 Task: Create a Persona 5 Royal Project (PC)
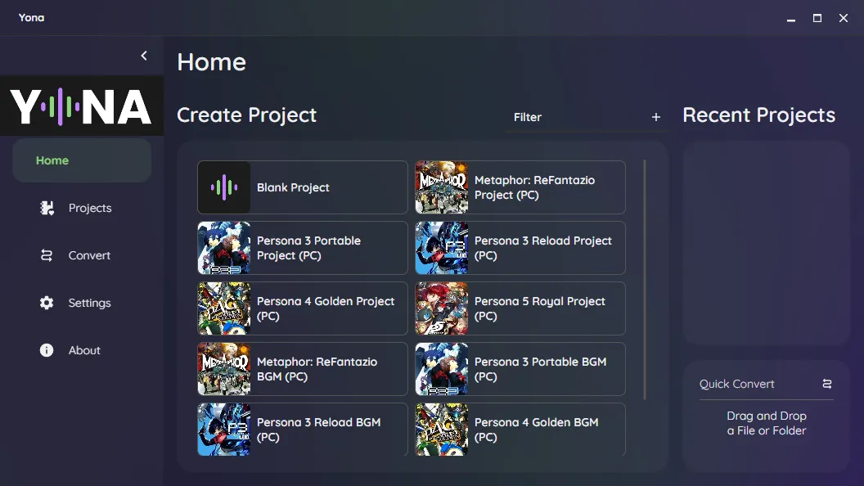(x=520, y=308)
